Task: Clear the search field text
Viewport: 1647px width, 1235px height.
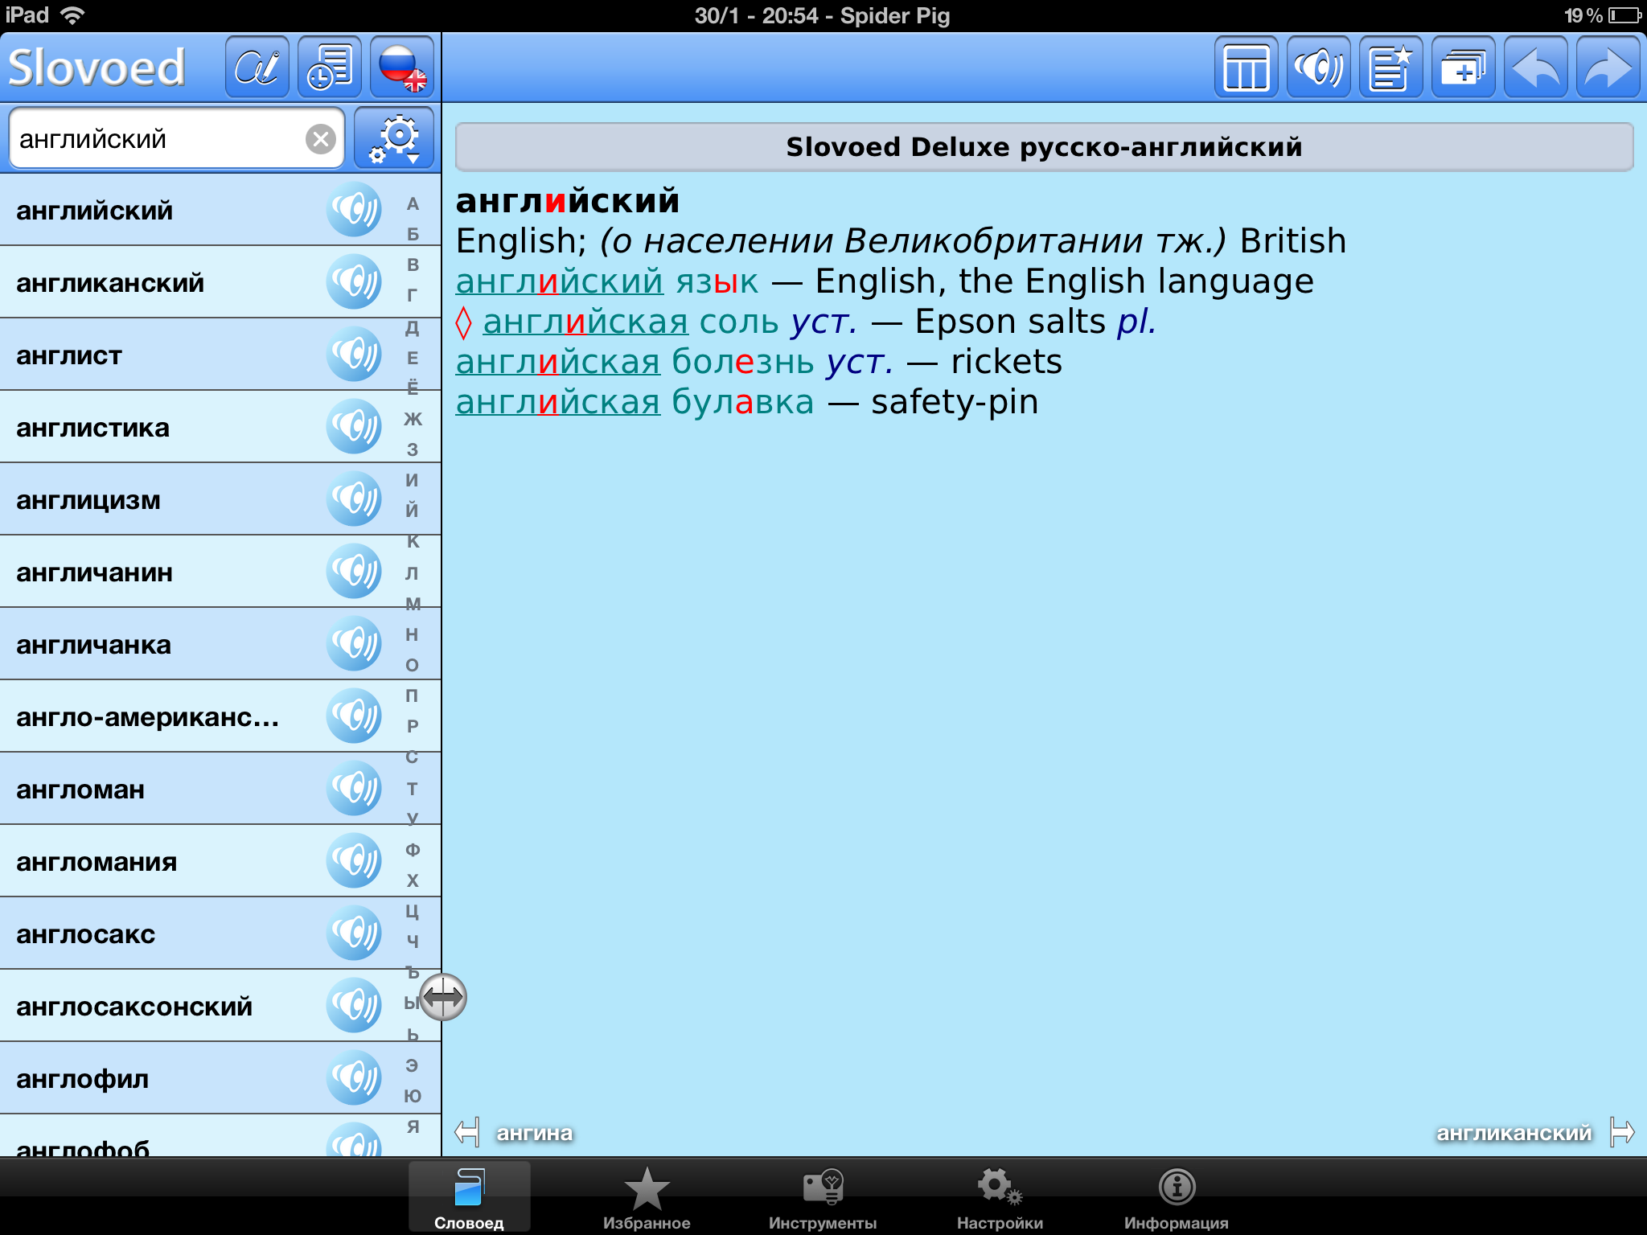Action: tap(321, 139)
